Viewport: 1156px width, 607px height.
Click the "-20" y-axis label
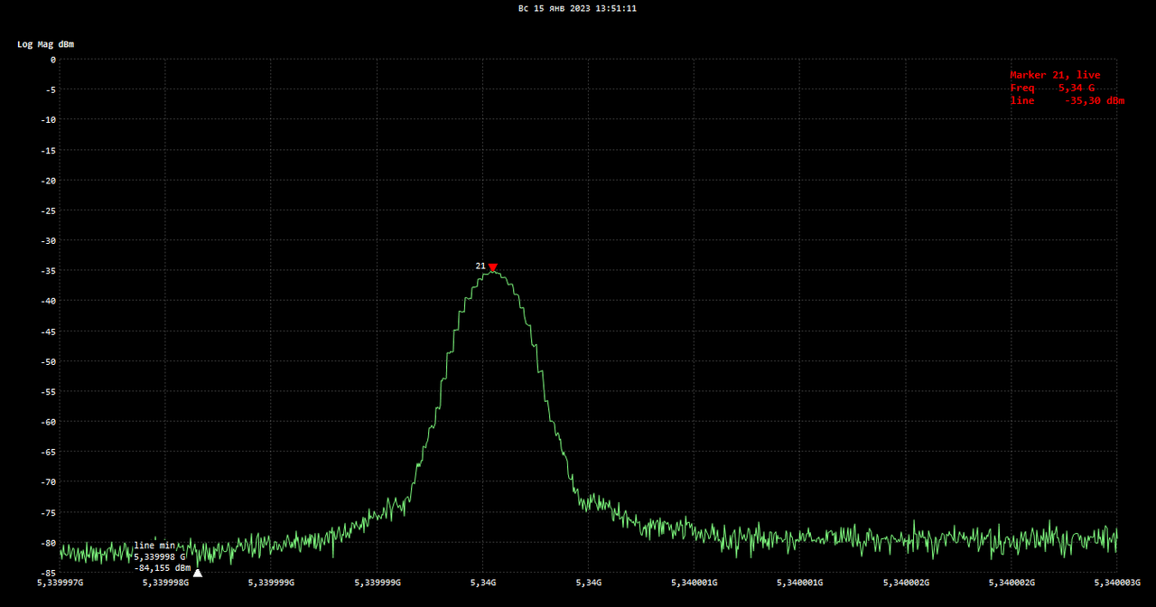pos(48,180)
